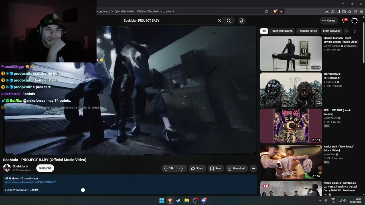The height and width of the screenshot is (205, 365).
Task: Select the From SosMula chip
Action: pyautogui.click(x=332, y=31)
